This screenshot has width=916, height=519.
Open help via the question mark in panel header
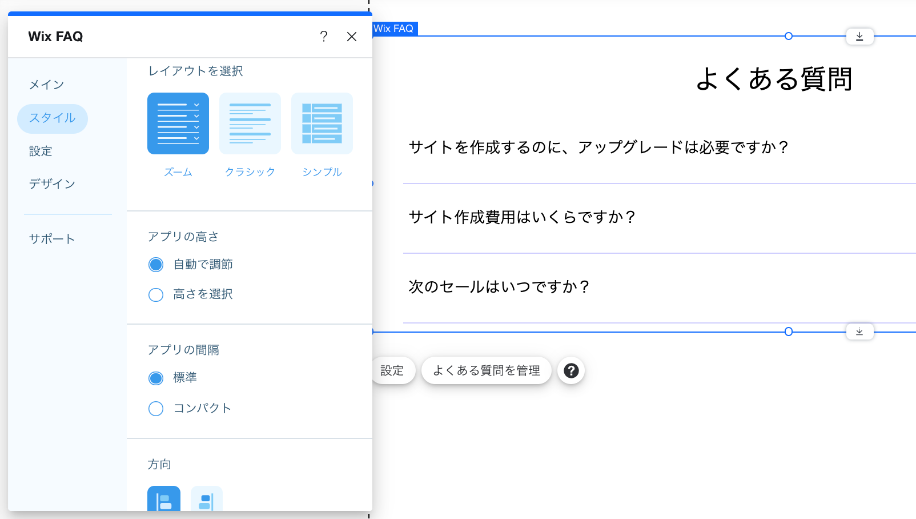click(324, 36)
